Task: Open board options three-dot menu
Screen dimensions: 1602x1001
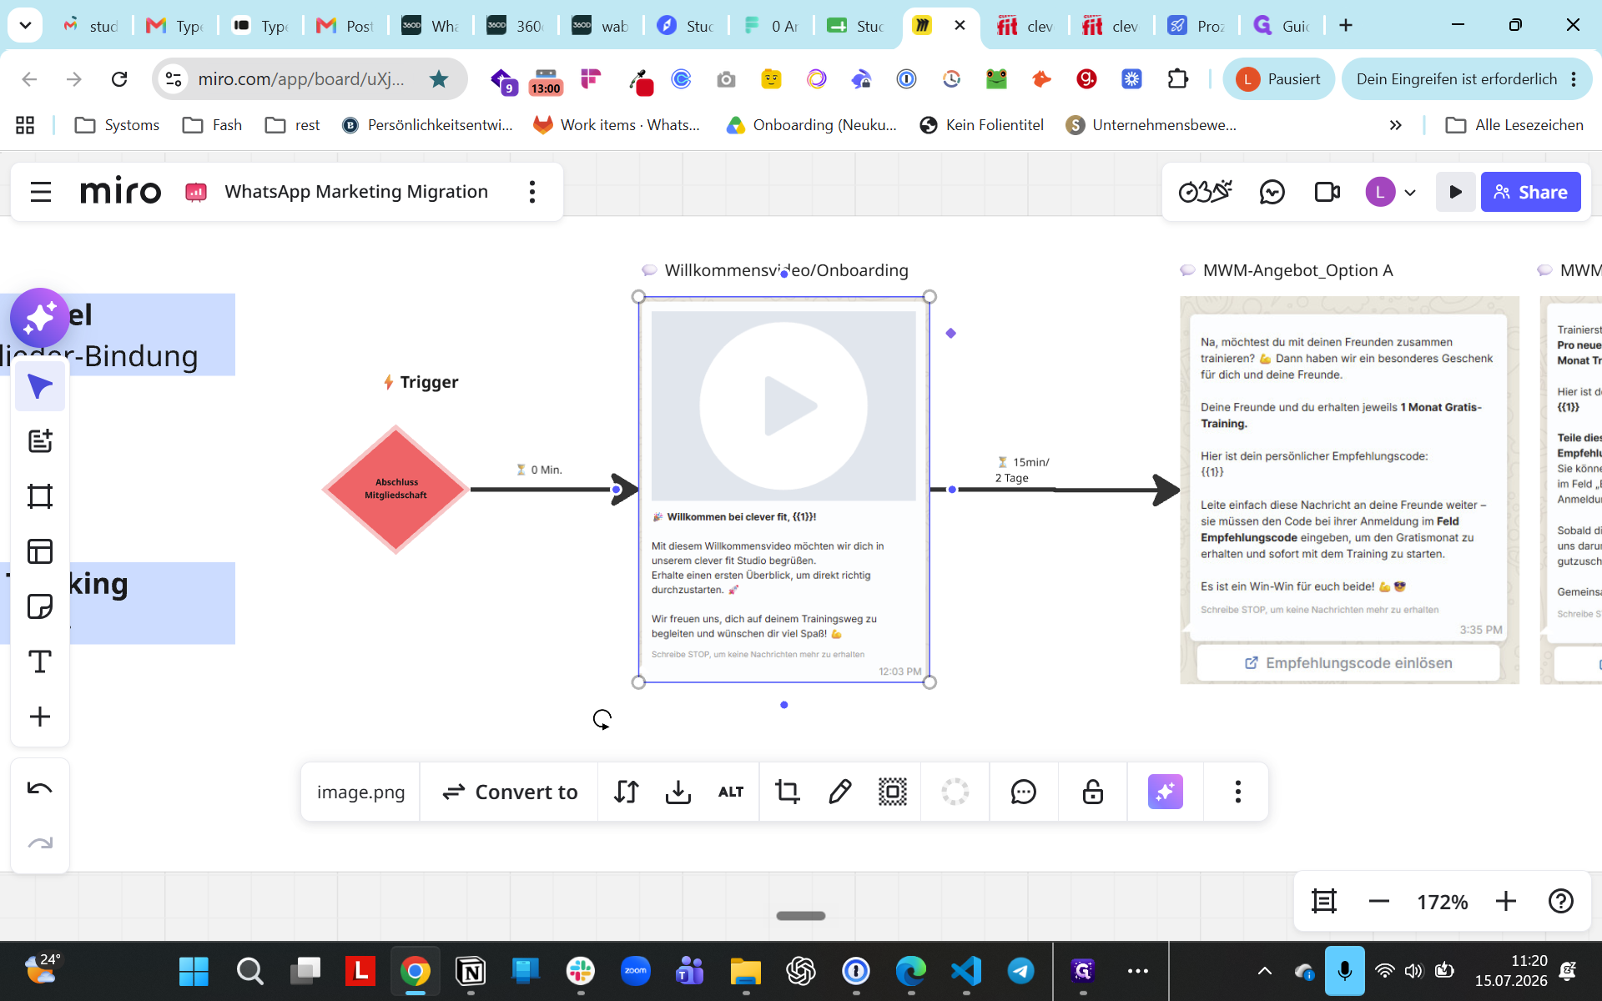Action: pos(531,192)
